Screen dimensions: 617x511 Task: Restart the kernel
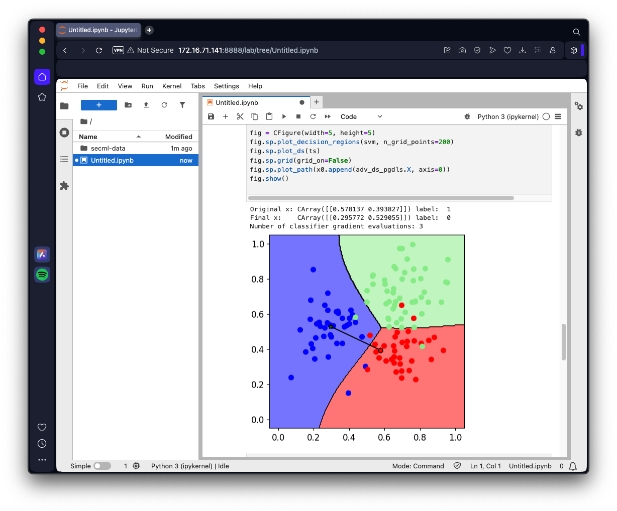(x=313, y=116)
